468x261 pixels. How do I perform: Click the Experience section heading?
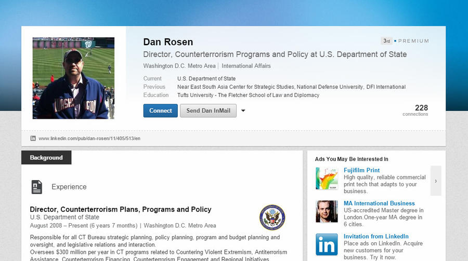click(x=69, y=187)
